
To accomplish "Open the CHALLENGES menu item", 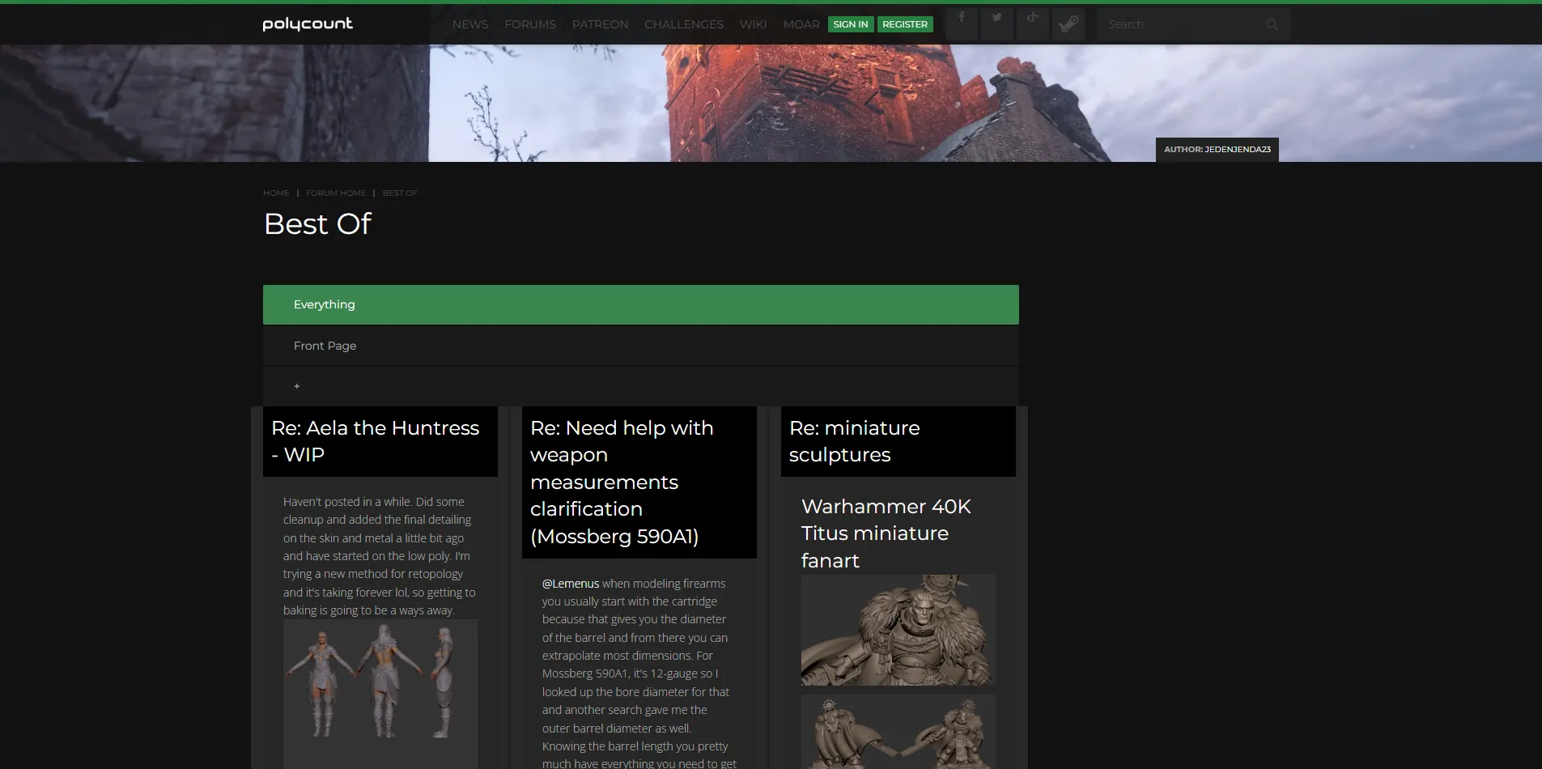I will click(x=683, y=24).
